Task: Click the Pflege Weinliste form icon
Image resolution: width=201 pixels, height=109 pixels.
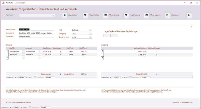Action: coord(85,15)
